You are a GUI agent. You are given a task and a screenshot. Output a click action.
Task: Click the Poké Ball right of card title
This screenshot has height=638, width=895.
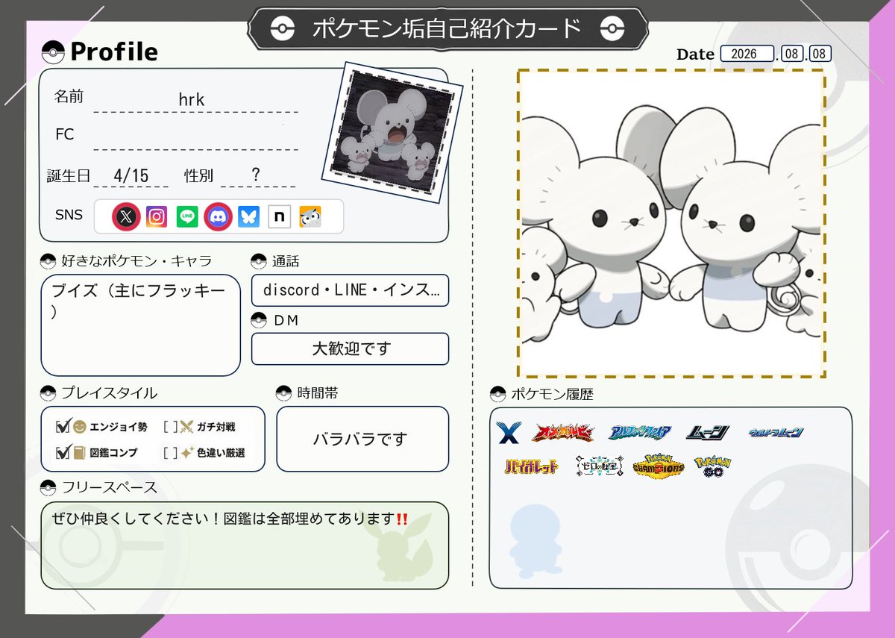[x=612, y=29]
